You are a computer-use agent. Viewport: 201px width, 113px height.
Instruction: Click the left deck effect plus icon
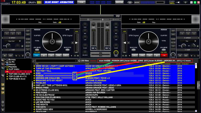click(x=22, y=46)
